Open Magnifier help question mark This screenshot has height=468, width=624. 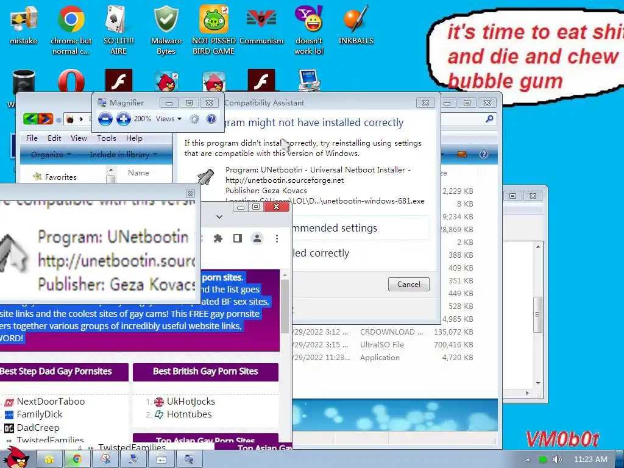[x=211, y=119]
